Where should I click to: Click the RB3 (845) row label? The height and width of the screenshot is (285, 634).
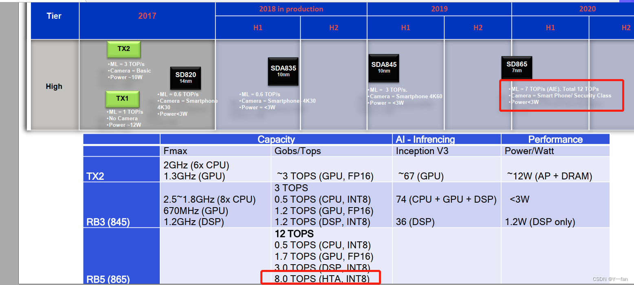pyautogui.click(x=108, y=222)
